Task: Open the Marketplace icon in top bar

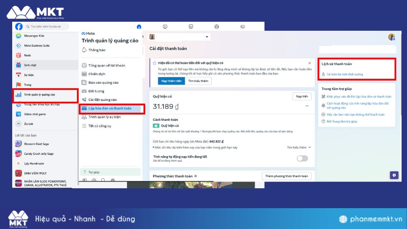Action: (191, 27)
